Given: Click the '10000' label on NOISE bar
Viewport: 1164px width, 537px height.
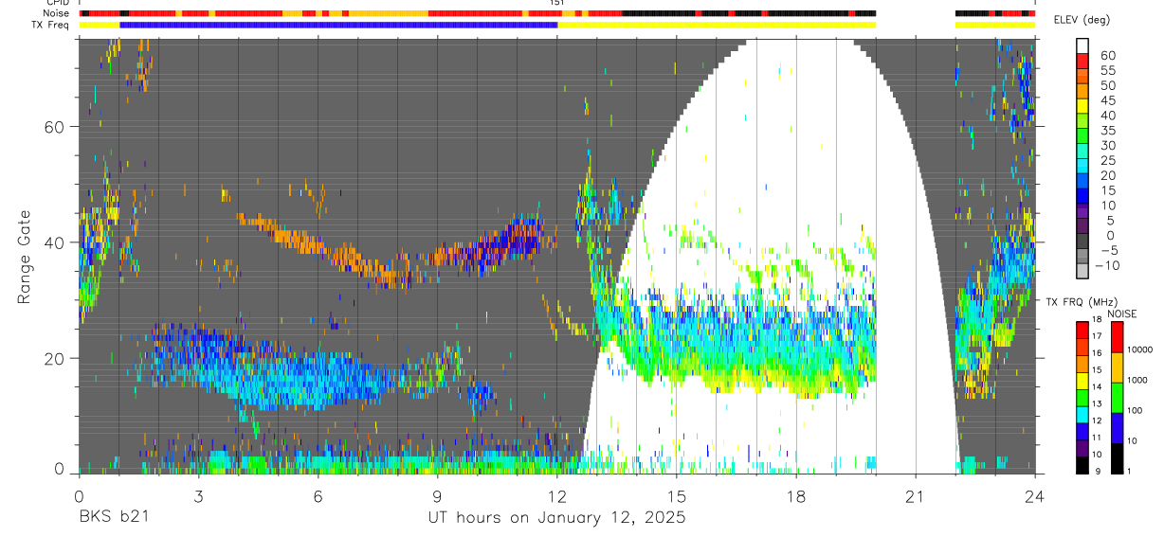Looking at the screenshot, I should tap(1141, 349).
